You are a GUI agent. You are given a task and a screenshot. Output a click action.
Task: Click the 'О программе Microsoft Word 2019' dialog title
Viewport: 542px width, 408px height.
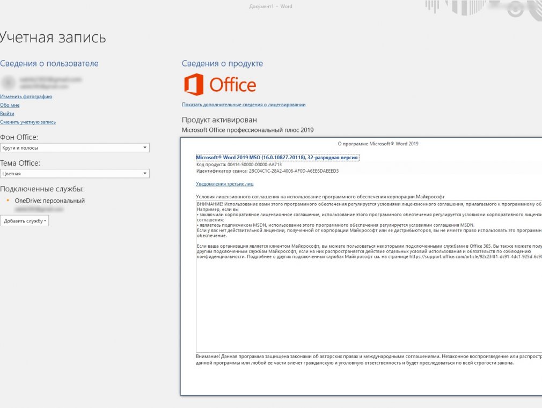coord(378,144)
